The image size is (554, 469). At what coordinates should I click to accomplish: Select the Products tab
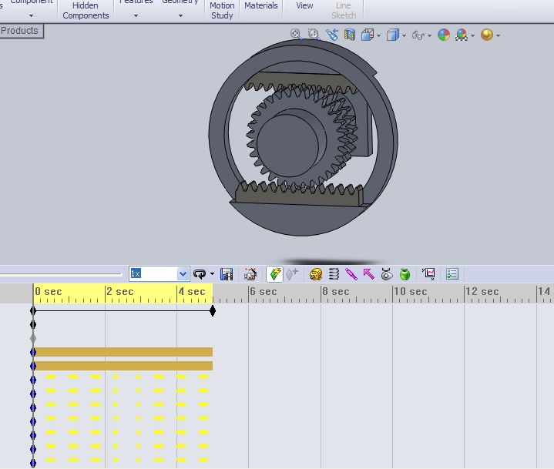(20, 31)
